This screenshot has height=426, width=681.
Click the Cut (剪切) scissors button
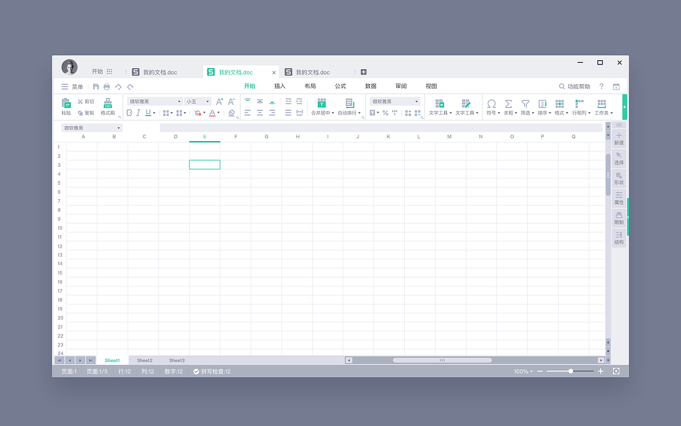click(86, 101)
